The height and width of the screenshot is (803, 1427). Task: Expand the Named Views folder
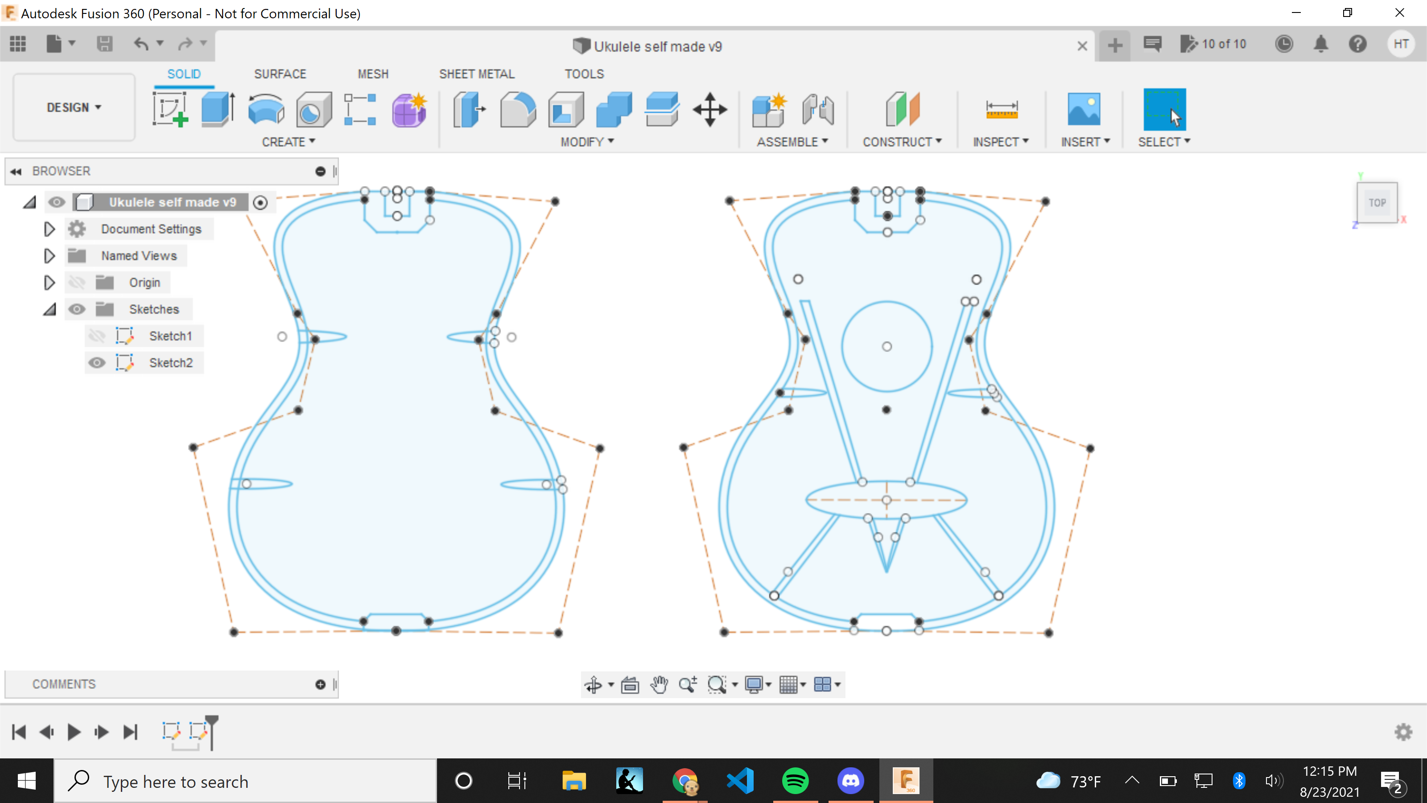[49, 256]
